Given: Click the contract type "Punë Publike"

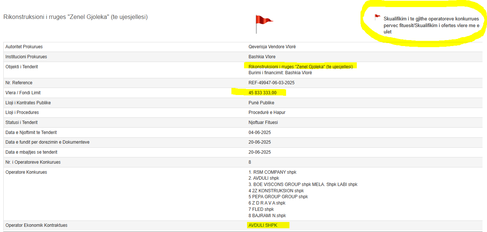Looking at the screenshot, I should point(261,103).
